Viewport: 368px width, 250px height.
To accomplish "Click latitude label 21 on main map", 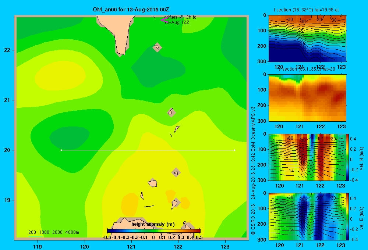I will tap(7, 100).
